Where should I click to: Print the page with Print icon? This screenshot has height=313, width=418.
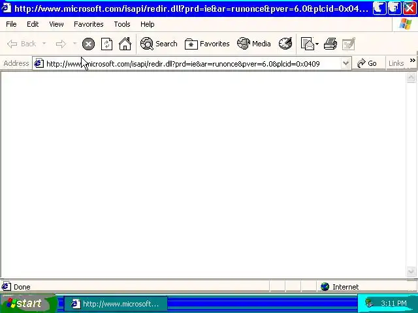330,44
